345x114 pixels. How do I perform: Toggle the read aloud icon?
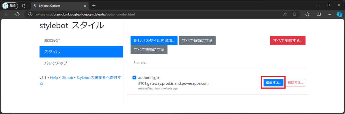pos(285,14)
